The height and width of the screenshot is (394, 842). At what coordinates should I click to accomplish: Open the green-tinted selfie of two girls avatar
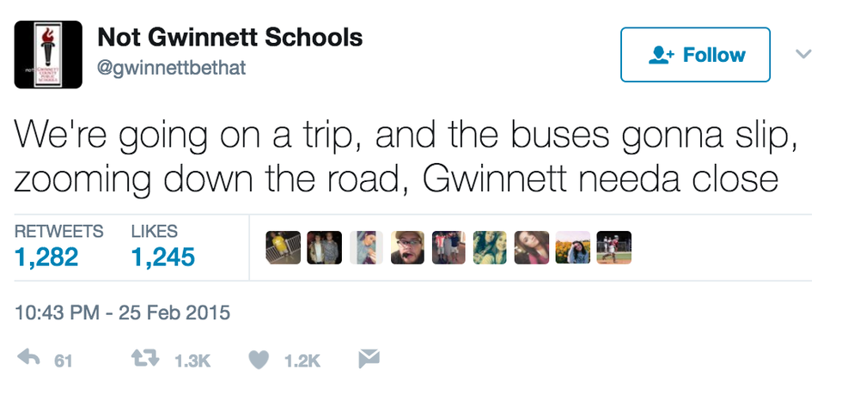[x=490, y=247]
